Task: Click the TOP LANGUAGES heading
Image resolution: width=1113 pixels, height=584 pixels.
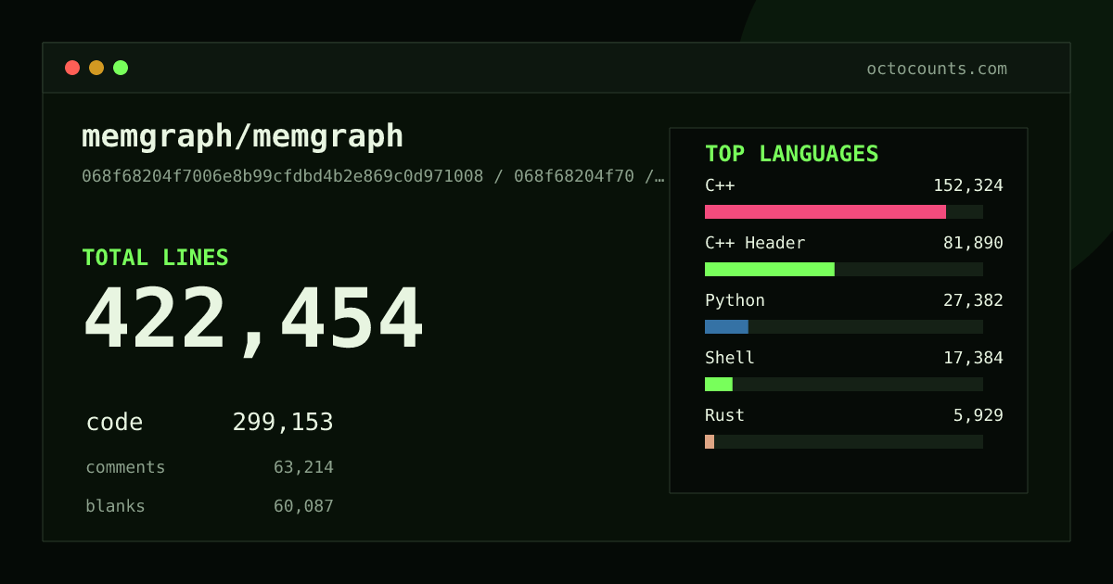Action: [791, 154]
